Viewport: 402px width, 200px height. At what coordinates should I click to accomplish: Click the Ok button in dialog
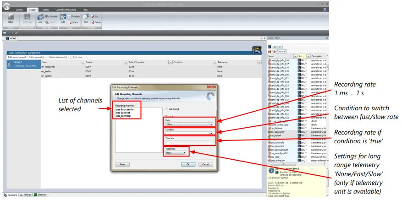(x=188, y=164)
